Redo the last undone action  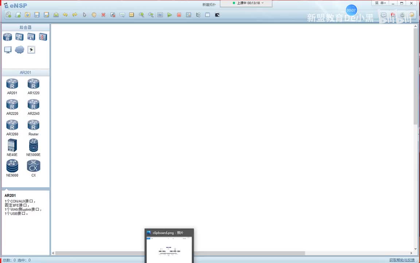pyautogui.click(x=75, y=15)
